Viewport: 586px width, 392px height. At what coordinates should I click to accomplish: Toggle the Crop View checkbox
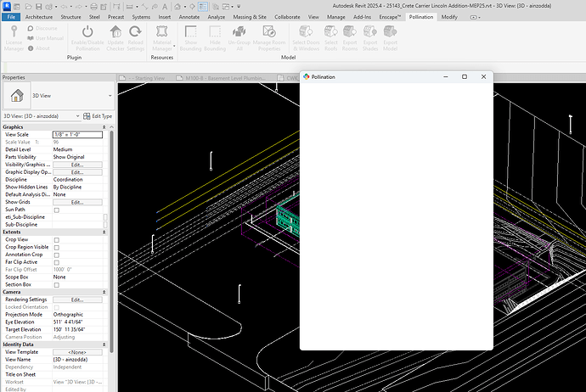coord(57,240)
